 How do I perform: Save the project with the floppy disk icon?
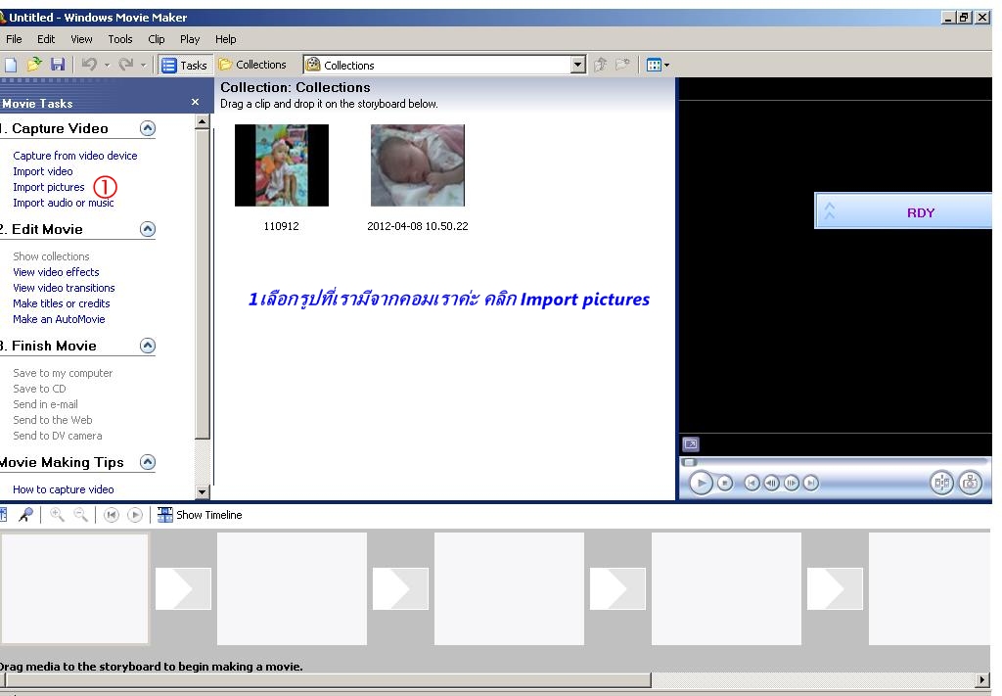(58, 65)
